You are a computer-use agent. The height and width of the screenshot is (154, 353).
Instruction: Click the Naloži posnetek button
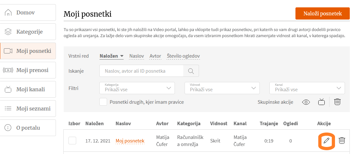click(x=322, y=13)
